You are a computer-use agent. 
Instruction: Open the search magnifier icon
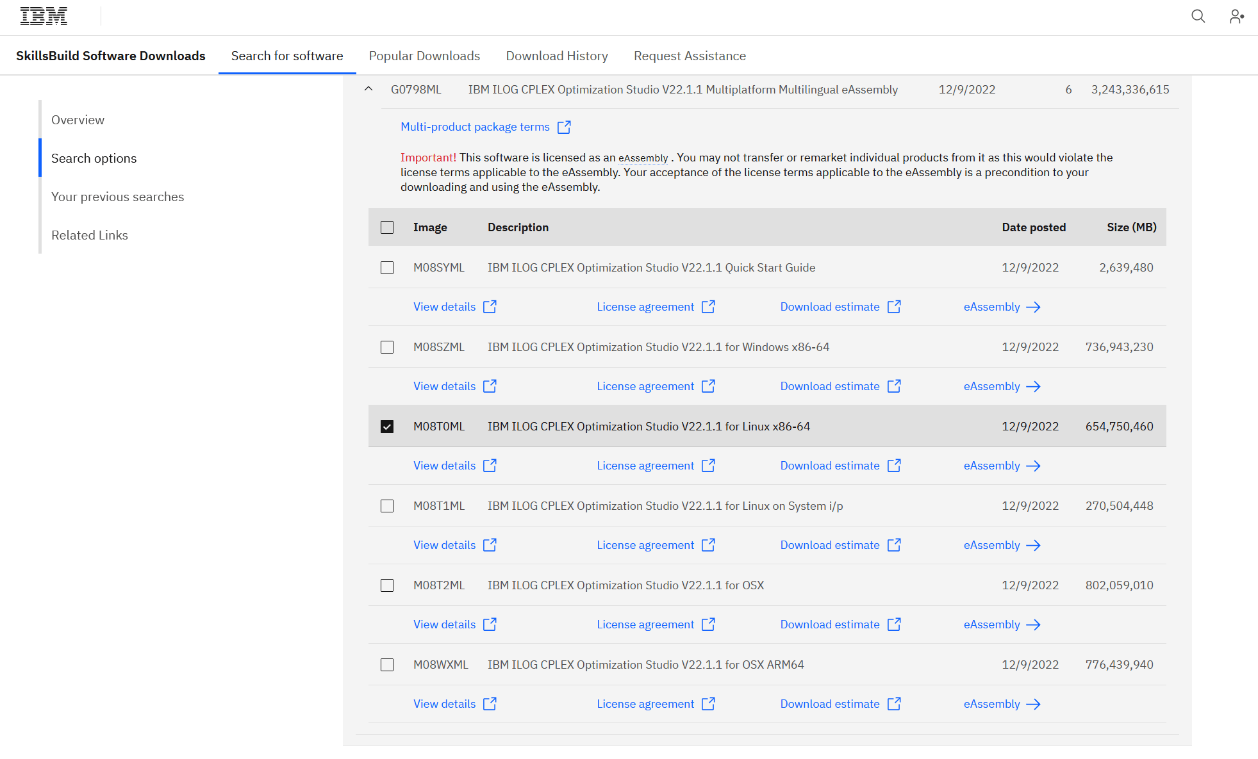[x=1198, y=17]
